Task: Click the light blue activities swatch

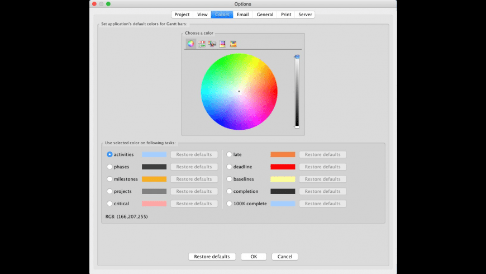Action: point(154,154)
